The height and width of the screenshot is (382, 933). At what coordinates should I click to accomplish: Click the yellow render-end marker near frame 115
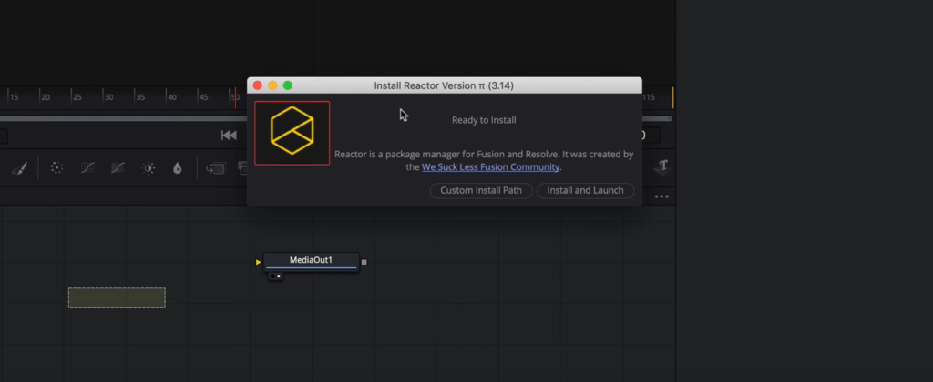tap(673, 98)
